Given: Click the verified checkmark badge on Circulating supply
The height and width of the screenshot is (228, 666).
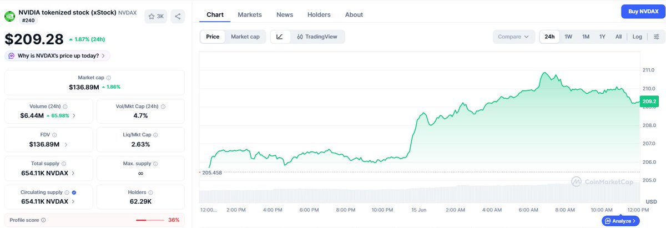Looking at the screenshot, I should 74,192.
